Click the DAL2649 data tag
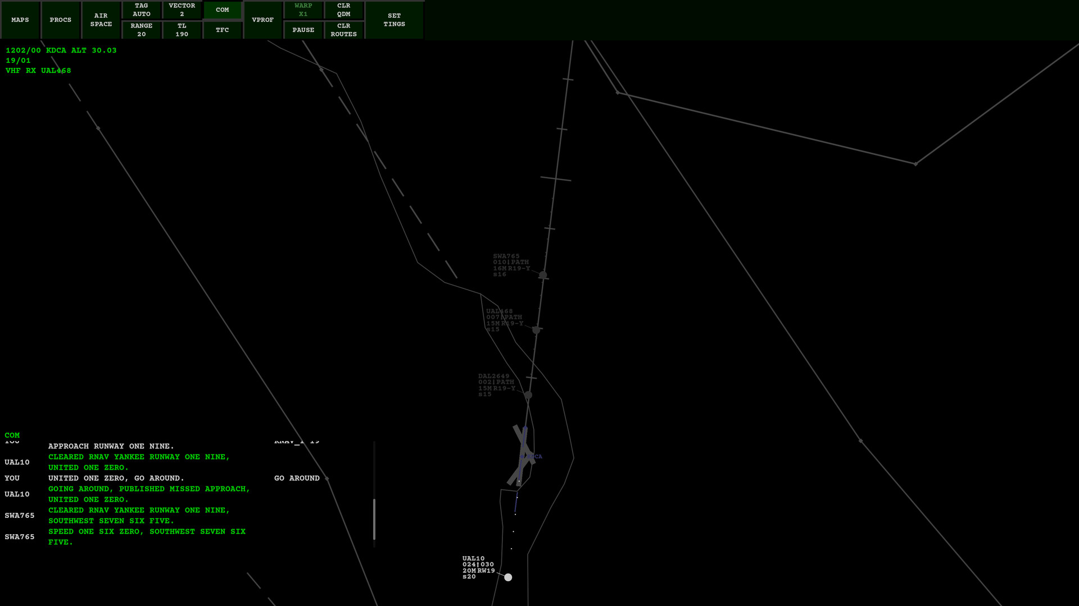Image resolution: width=1079 pixels, height=606 pixels. click(x=497, y=385)
